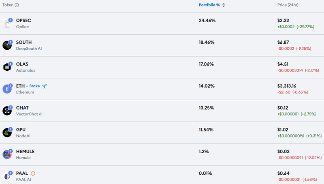Select the HEMULE 1.2% portfolio value
The height and width of the screenshot is (184, 324).
204,152
